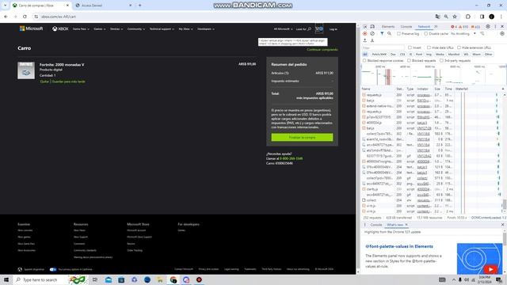Click the Xbox shopping cart icon
The height and width of the screenshot is (285, 507).
point(319,28)
